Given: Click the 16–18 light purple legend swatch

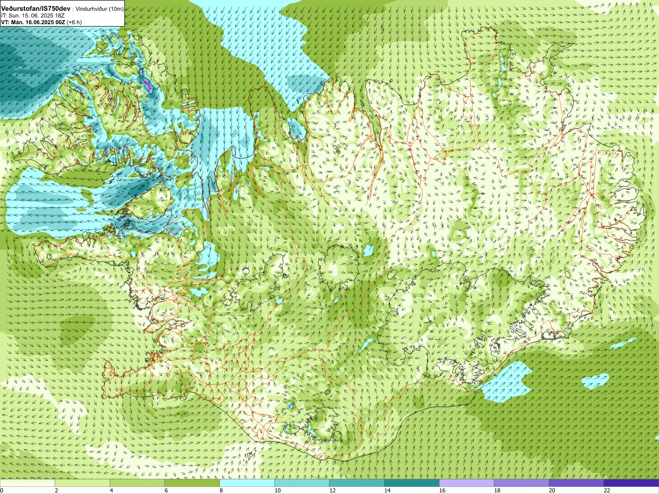Looking at the screenshot, I should click(x=466, y=483).
